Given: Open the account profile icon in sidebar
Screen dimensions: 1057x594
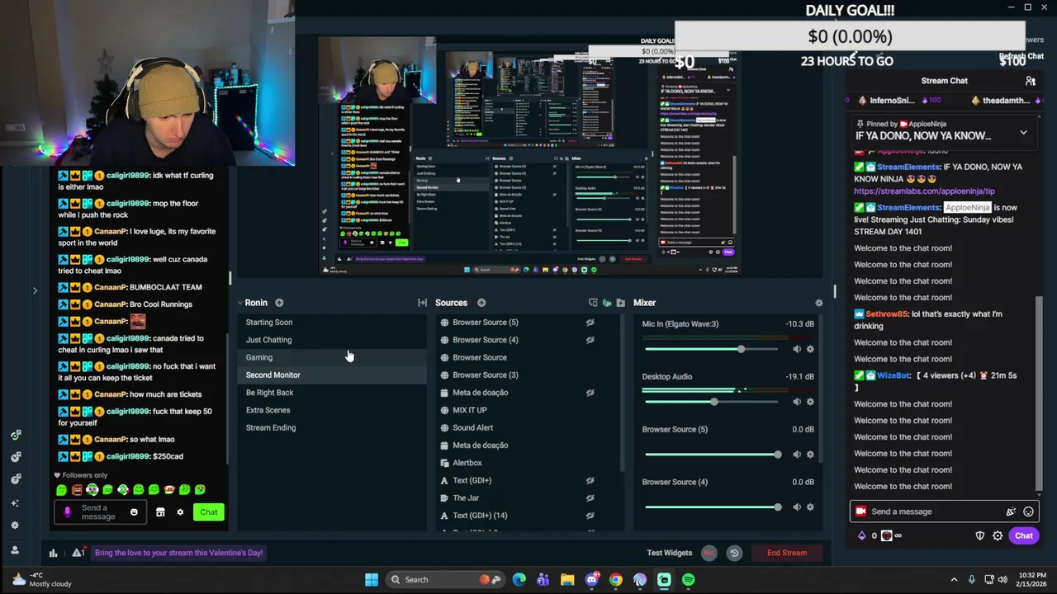Looking at the screenshot, I should pos(15,549).
